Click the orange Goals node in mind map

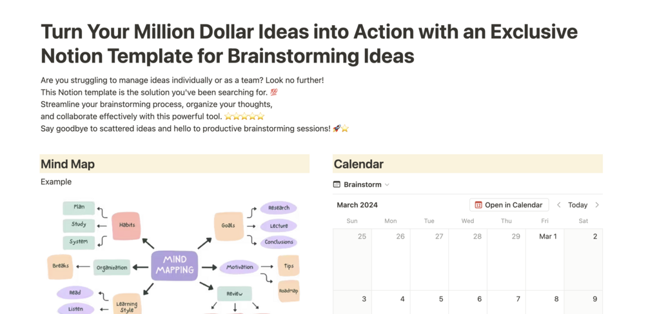[x=228, y=226]
